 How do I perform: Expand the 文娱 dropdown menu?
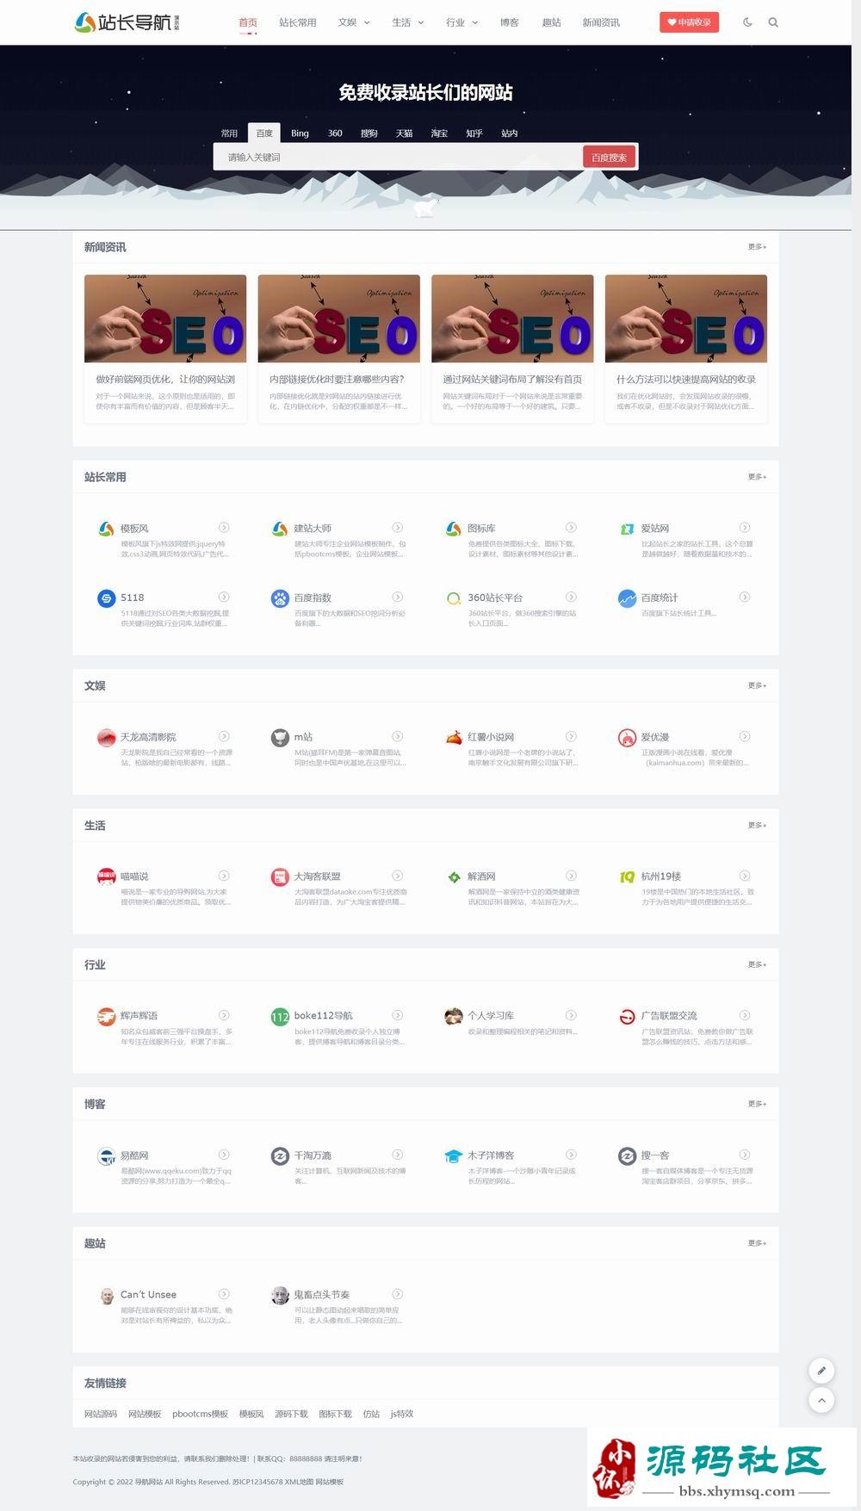(x=354, y=22)
